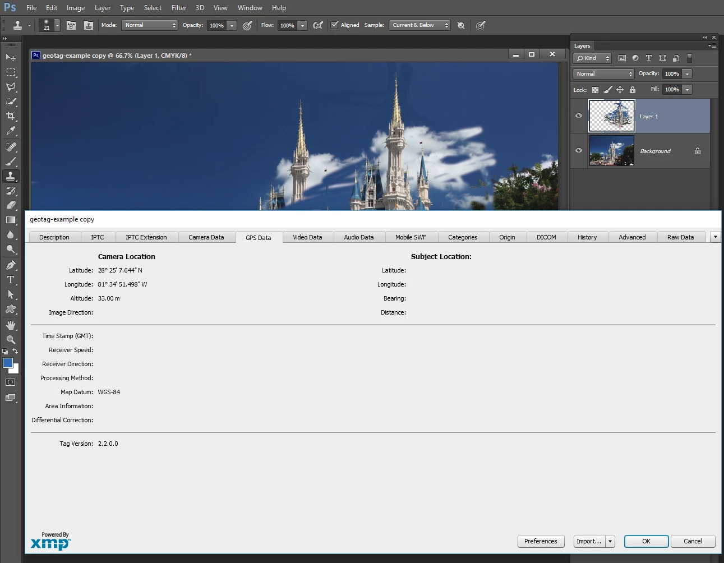Open the brush preset picker dropdown
The width and height of the screenshot is (724, 563).
(57, 25)
